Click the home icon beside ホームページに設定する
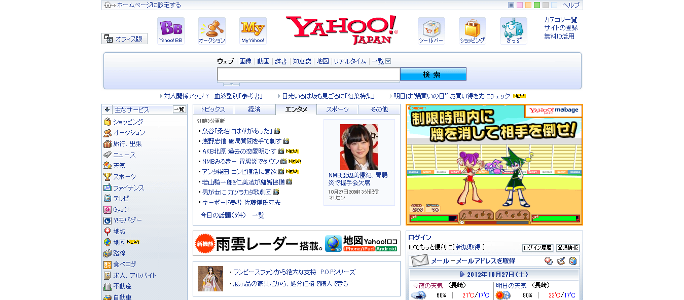Viewport: 684px width, 300px height. (x=108, y=5)
